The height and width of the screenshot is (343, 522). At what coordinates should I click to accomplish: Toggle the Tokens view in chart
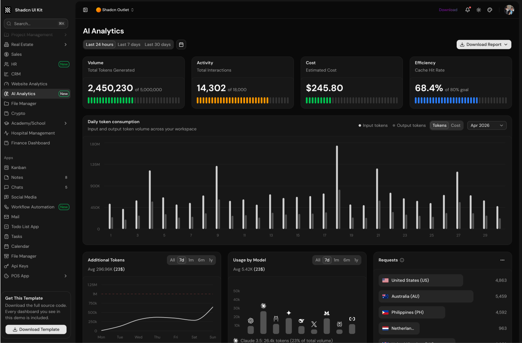pyautogui.click(x=439, y=126)
